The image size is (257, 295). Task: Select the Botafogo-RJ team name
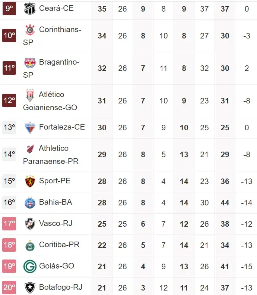coord(61,287)
